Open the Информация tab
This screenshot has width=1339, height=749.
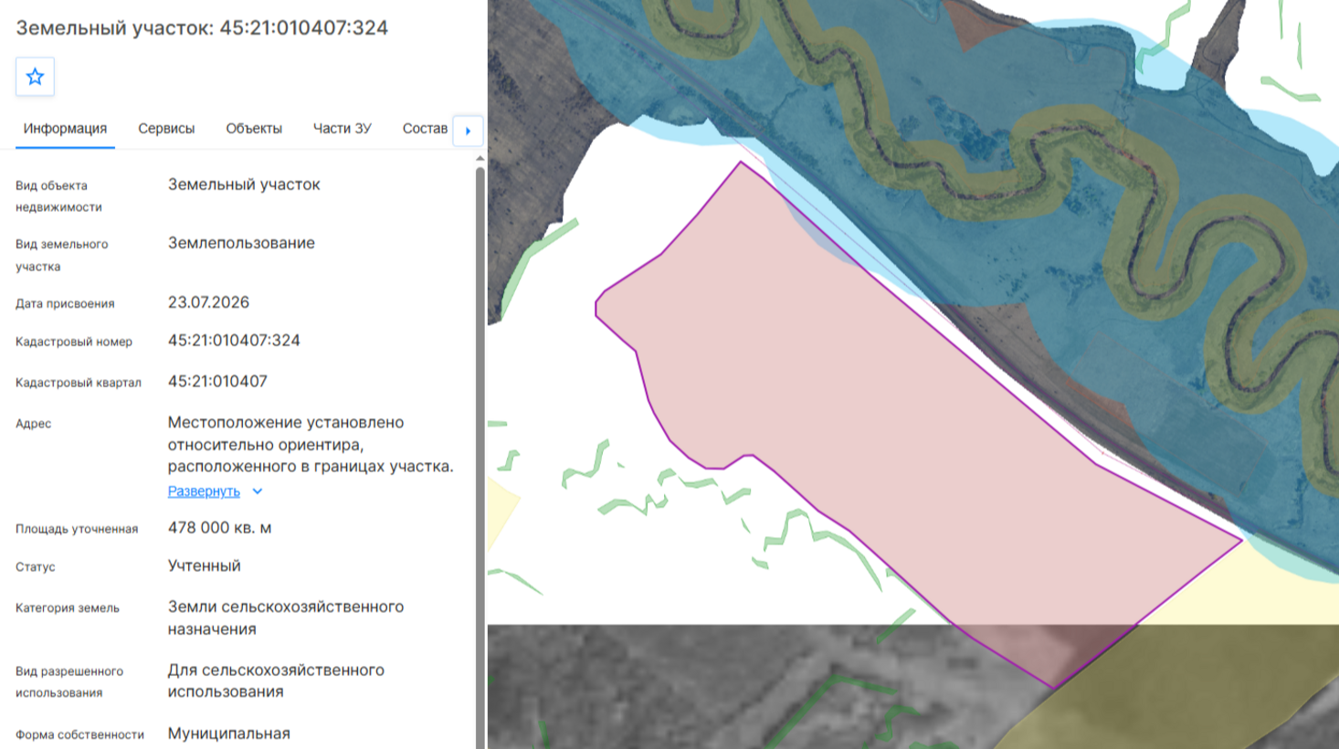65,129
